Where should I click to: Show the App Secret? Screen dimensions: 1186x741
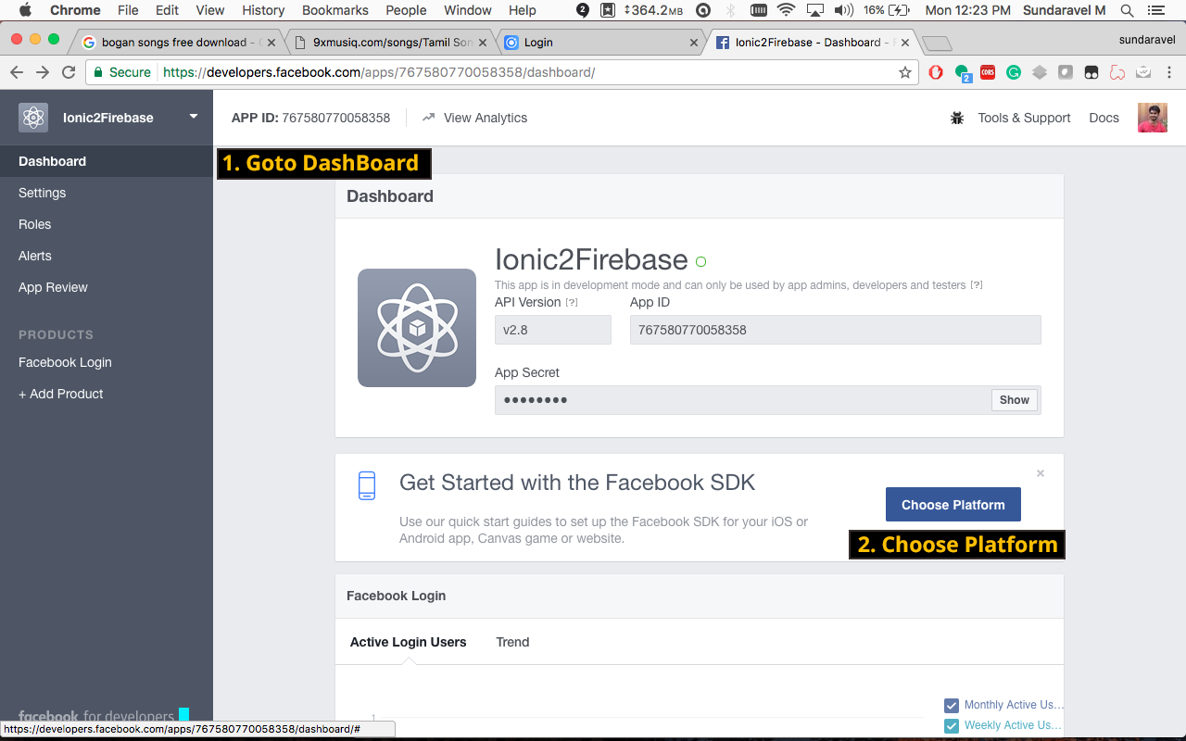[x=1014, y=400]
